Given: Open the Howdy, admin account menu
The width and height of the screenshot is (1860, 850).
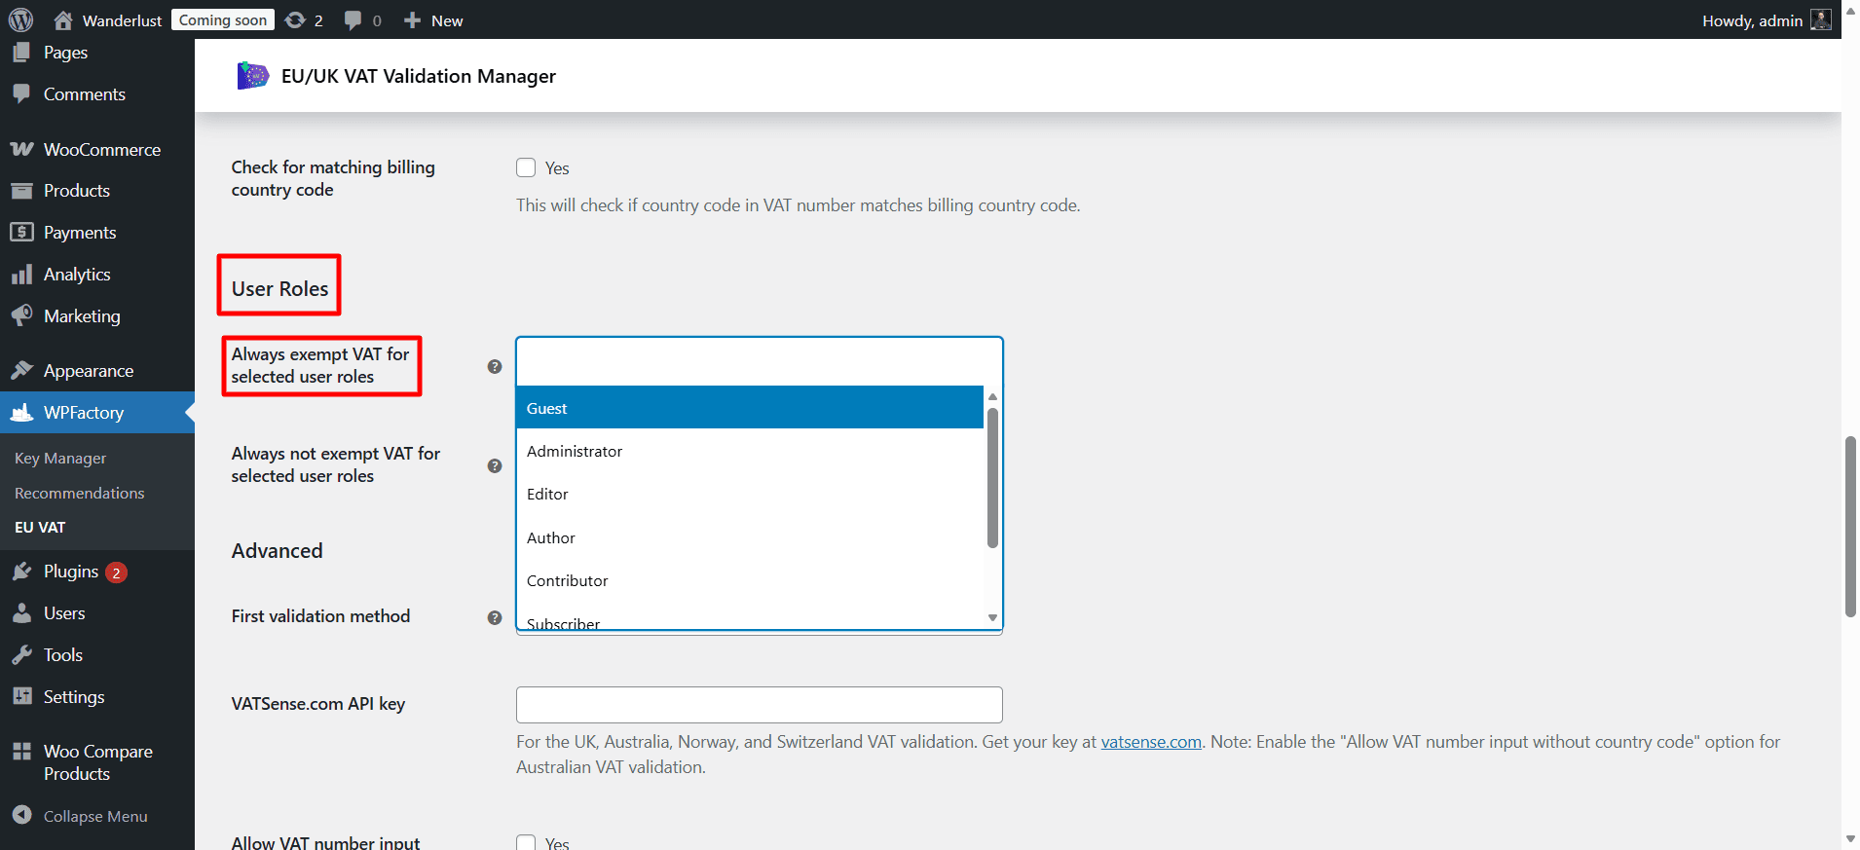Looking at the screenshot, I should [x=1767, y=20].
